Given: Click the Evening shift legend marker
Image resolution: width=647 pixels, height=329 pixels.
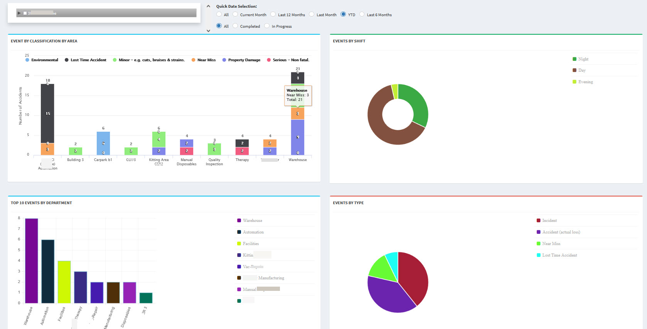Looking at the screenshot, I should [x=575, y=82].
